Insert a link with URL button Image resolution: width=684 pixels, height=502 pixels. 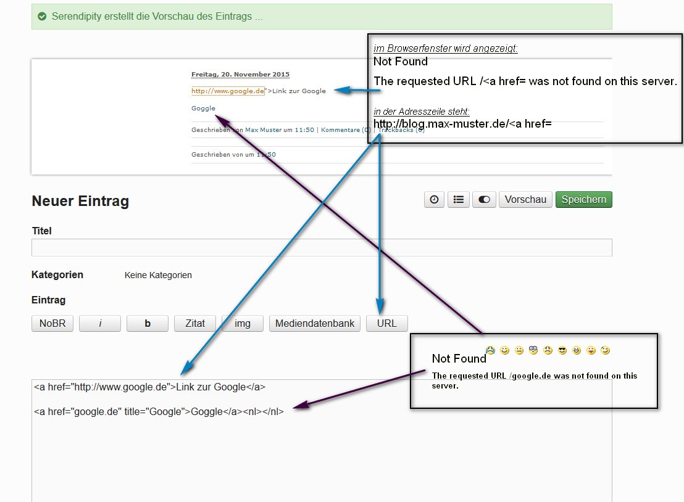coord(386,324)
